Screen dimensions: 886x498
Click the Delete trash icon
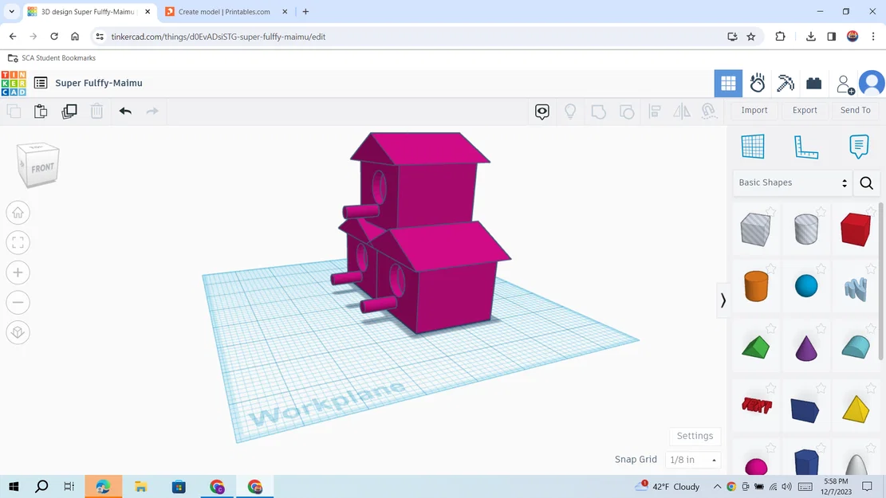pyautogui.click(x=96, y=112)
